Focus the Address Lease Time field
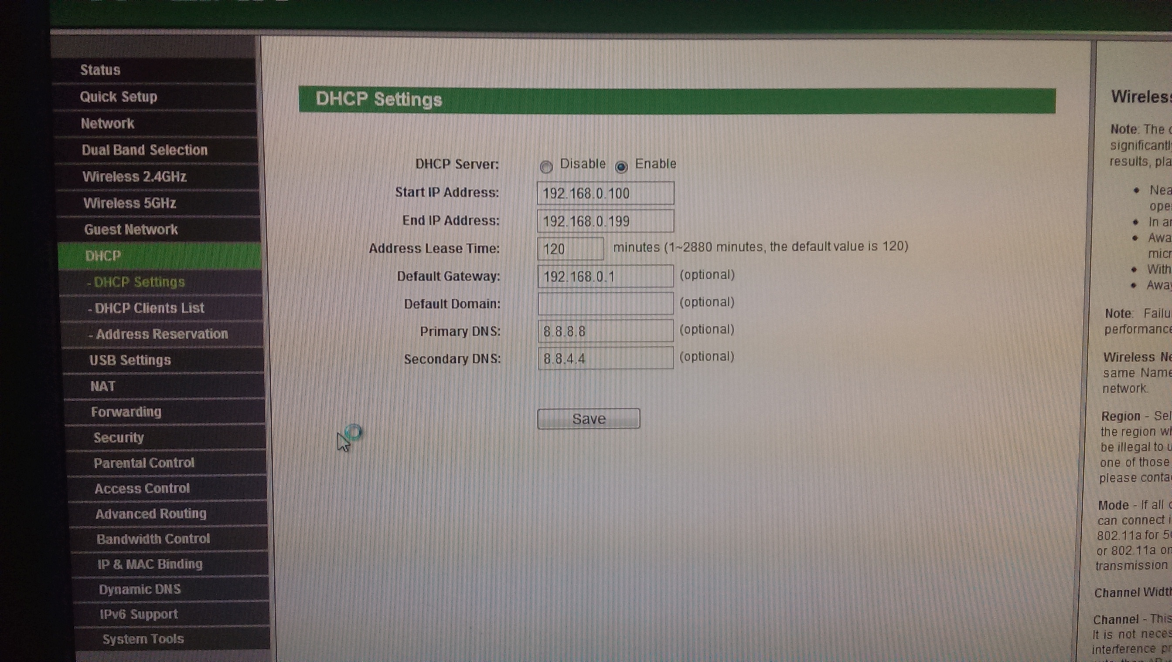The height and width of the screenshot is (662, 1172). (x=571, y=249)
